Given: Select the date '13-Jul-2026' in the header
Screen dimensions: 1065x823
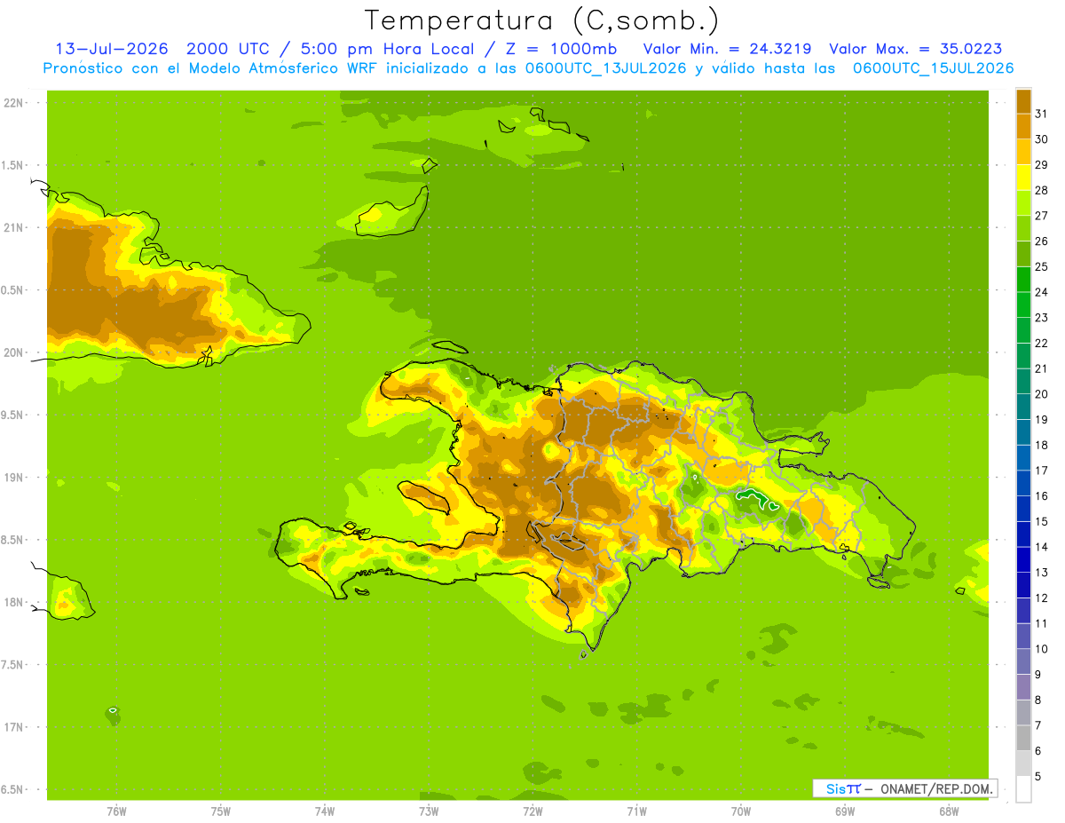Looking at the screenshot, I should coord(112,49).
